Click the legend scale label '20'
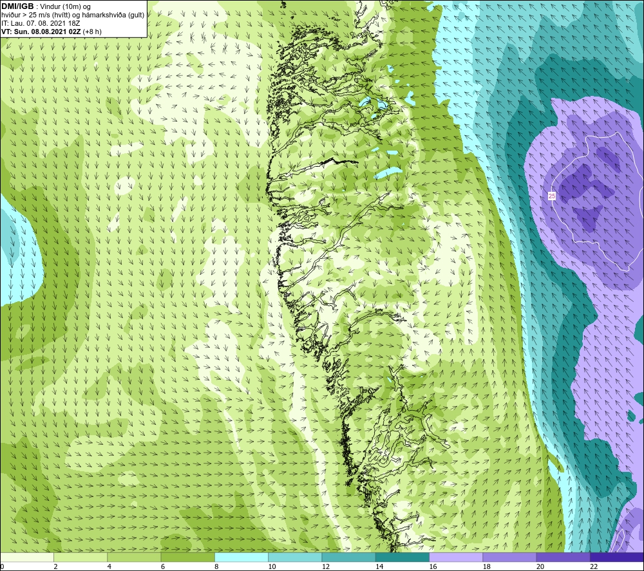The width and height of the screenshot is (644, 571). 540,566
